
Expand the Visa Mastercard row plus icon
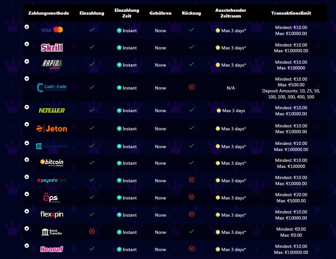tap(27, 27)
